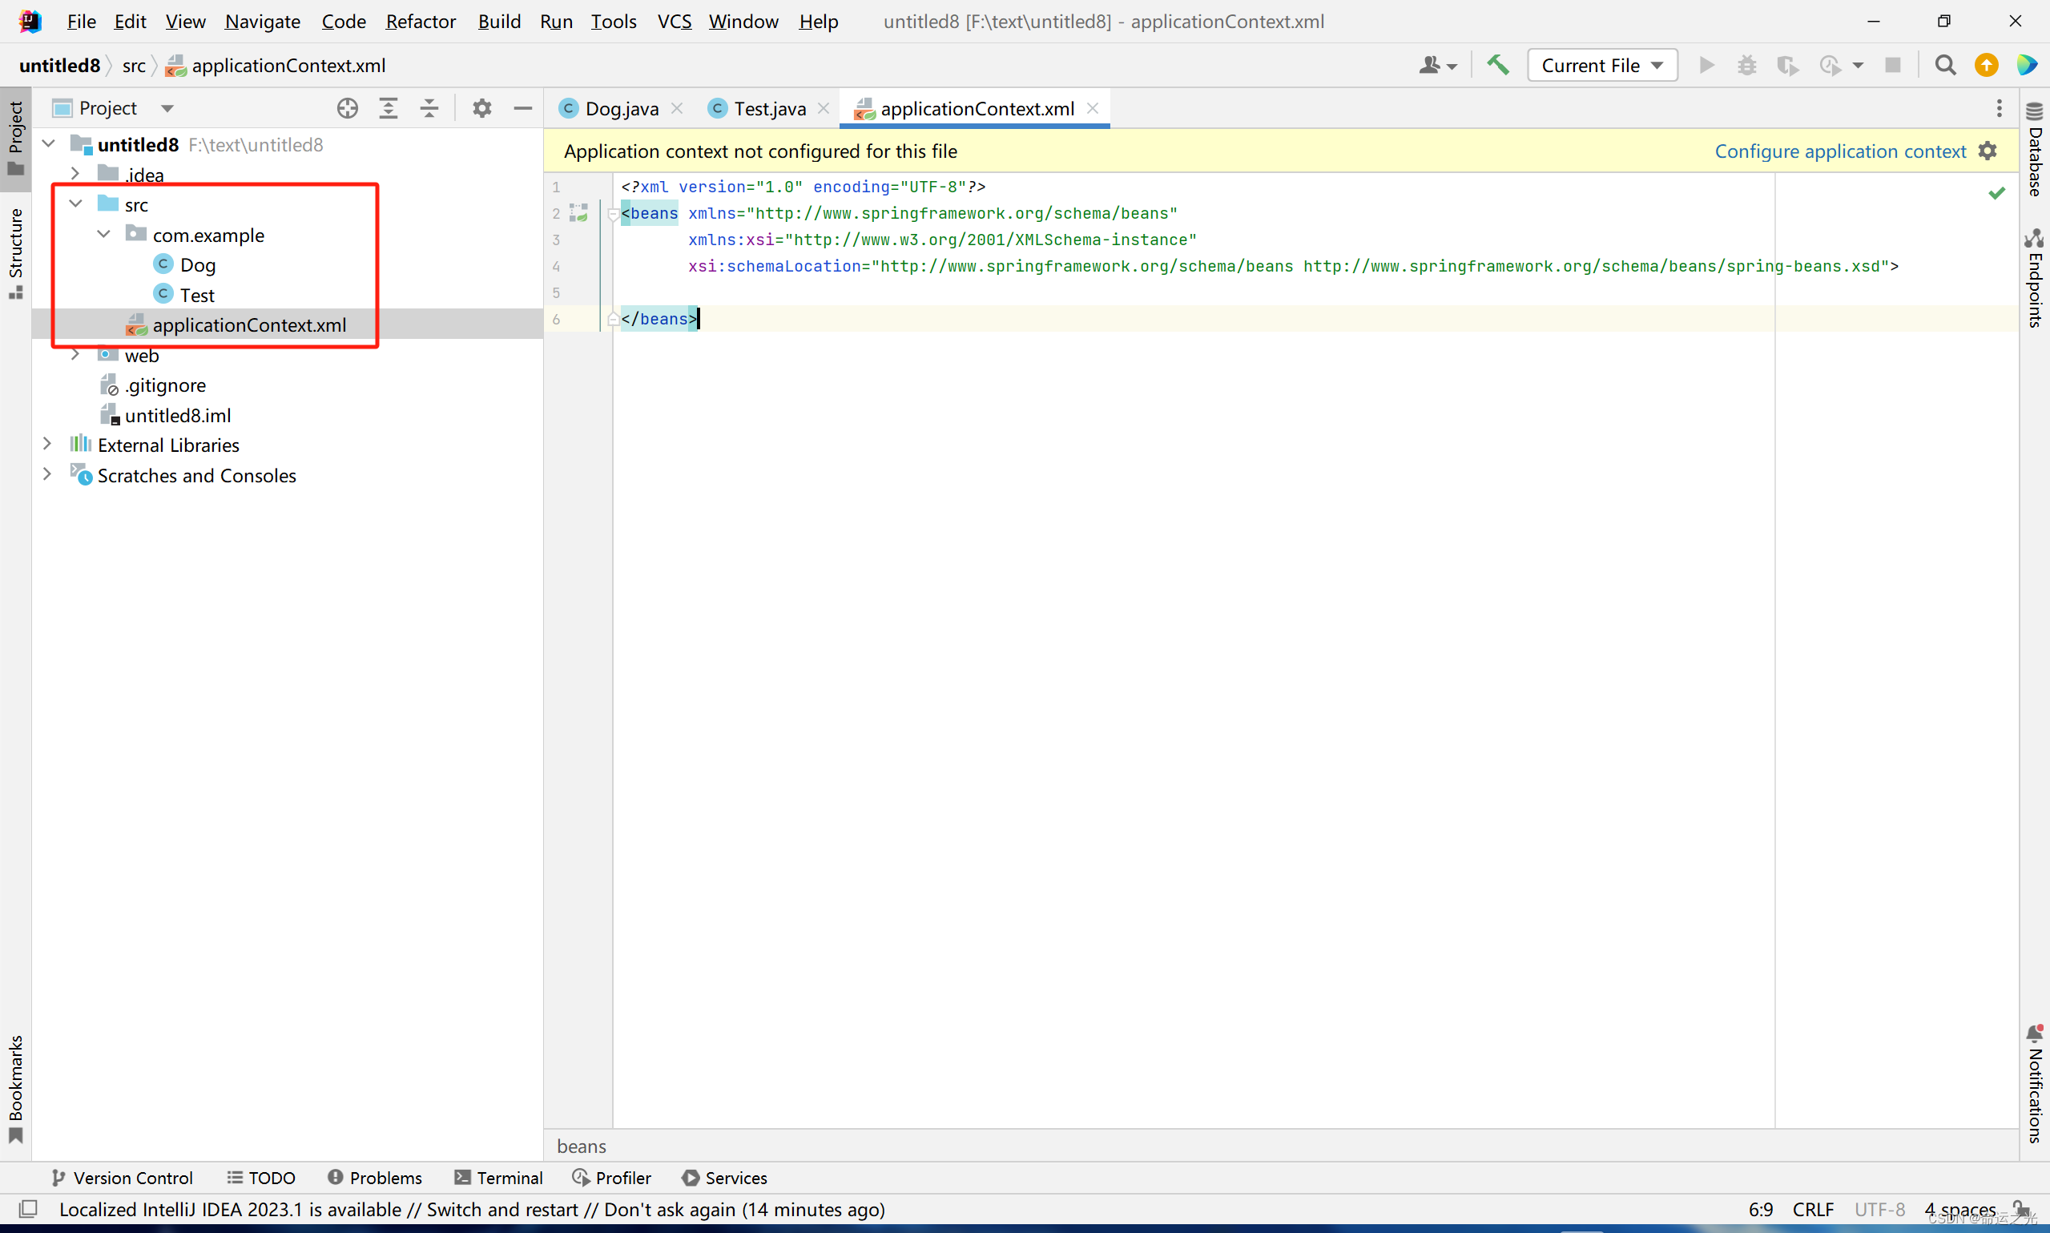
Task: Switch to the Dog.java editor tab
Action: tap(620, 109)
